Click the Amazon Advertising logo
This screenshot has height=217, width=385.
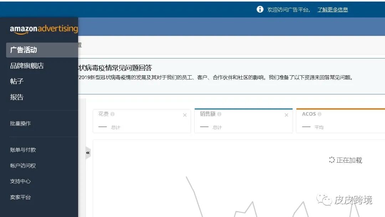point(43,29)
